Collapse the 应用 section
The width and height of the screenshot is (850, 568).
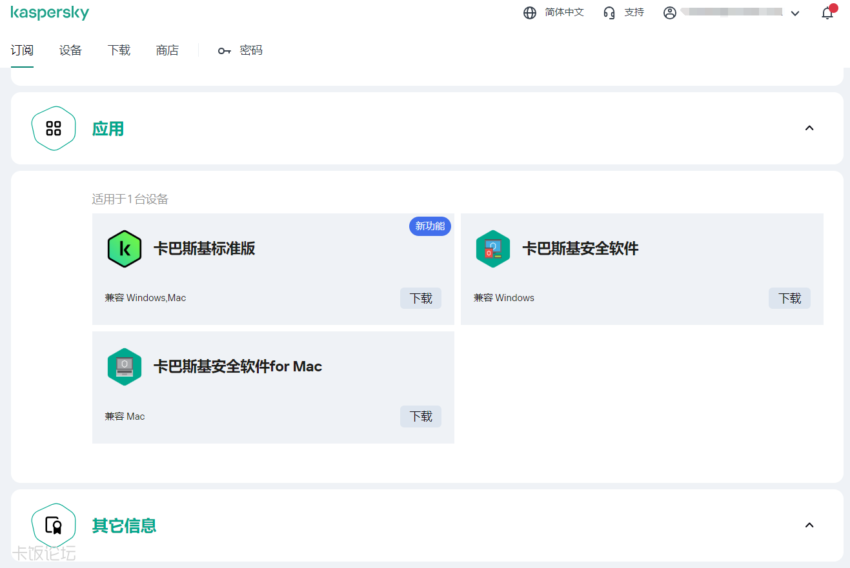[809, 128]
